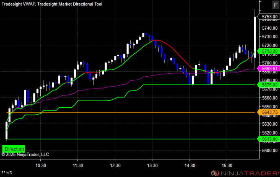The width and height of the screenshot is (280, 177).
Task: Click the 13:30 time axis label
Action: pos(152,166)
